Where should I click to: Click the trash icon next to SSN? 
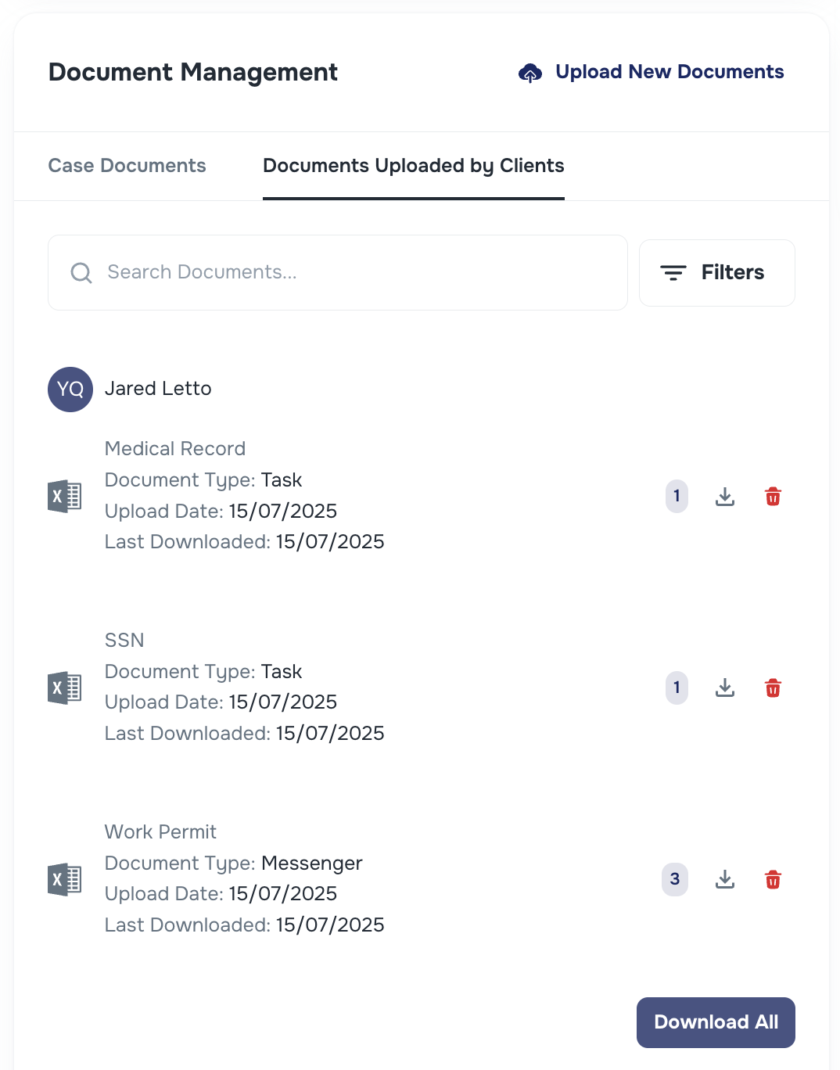click(772, 688)
